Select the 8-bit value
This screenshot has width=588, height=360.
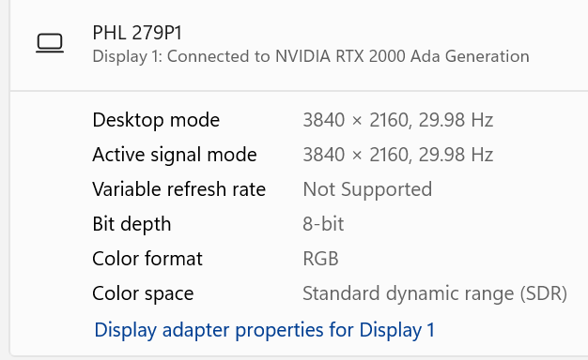click(x=323, y=224)
